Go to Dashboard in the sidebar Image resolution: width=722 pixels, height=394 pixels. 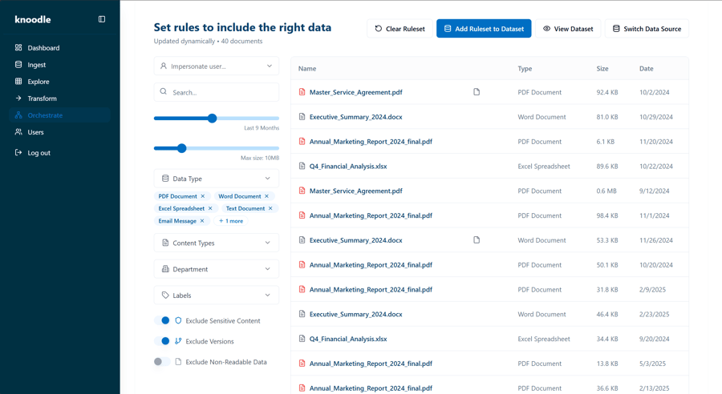tap(43, 48)
